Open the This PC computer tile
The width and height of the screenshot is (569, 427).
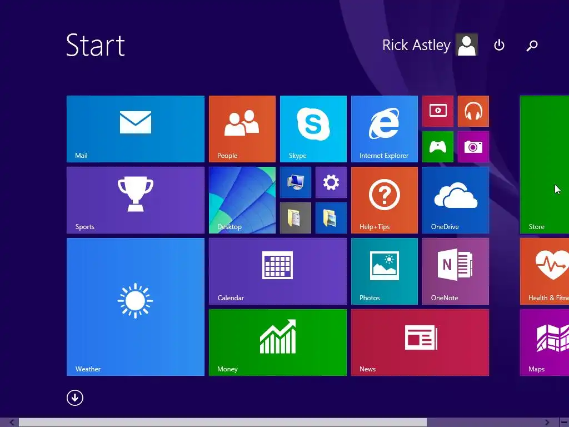[x=296, y=182]
